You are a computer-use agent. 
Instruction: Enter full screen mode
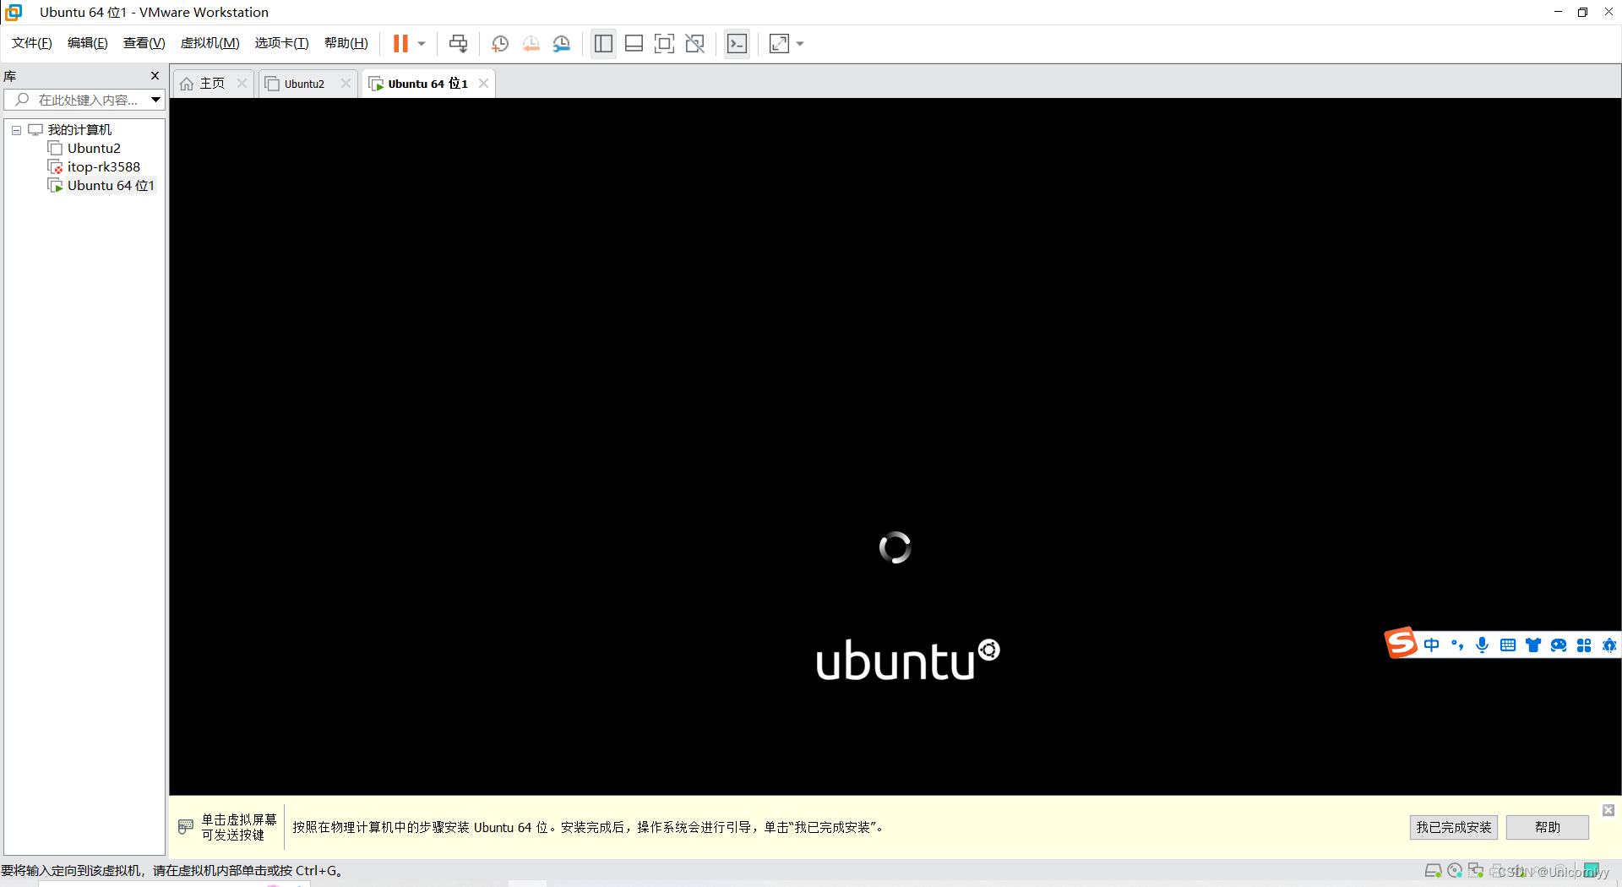[x=665, y=43]
